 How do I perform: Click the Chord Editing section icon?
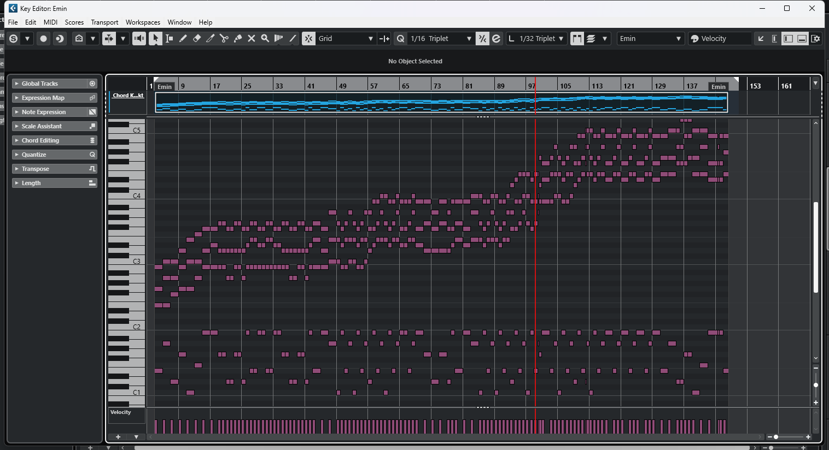coord(92,140)
